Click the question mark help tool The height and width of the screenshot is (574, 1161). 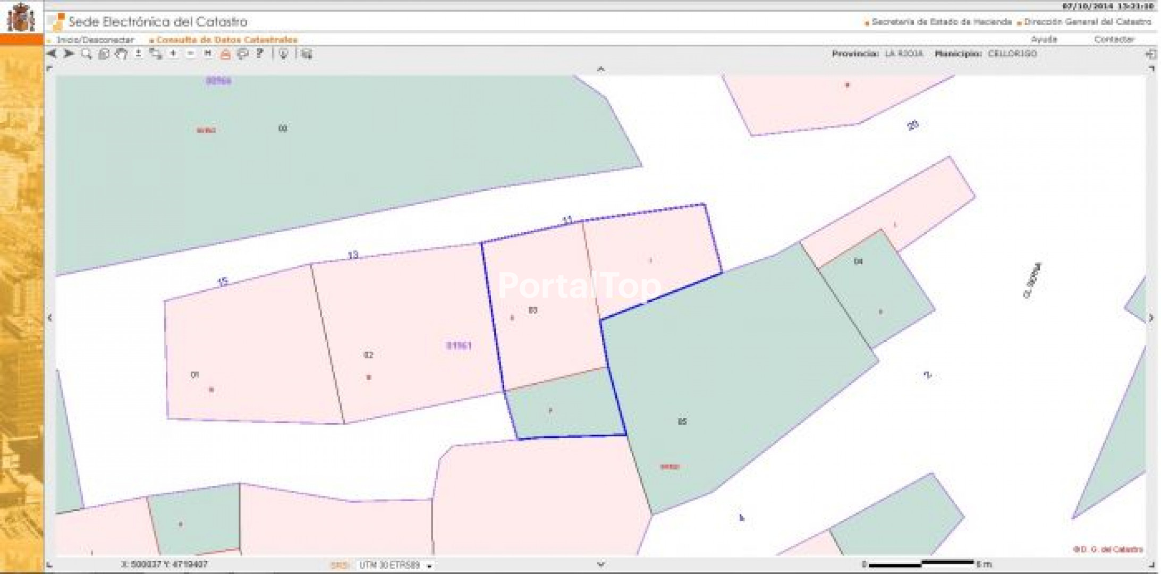[x=260, y=54]
